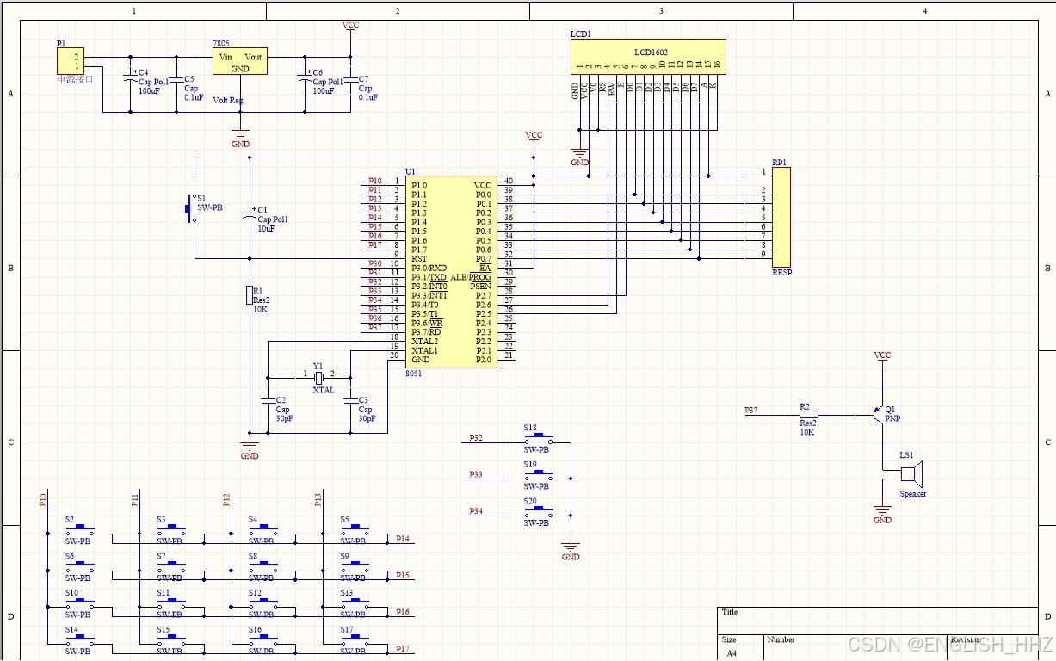The image size is (1056, 661).
Task: Click keypad switch S5
Action: pos(355,530)
